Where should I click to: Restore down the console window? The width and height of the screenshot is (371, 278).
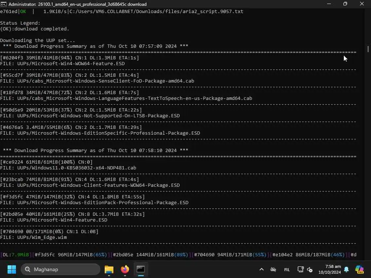click(x=345, y=4)
